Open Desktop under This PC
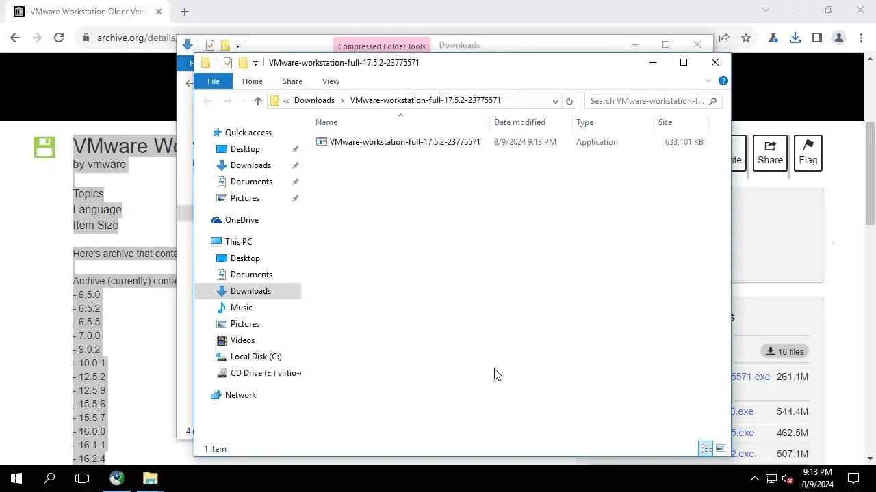 (x=245, y=258)
